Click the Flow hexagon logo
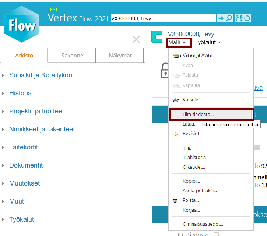 click(22, 24)
